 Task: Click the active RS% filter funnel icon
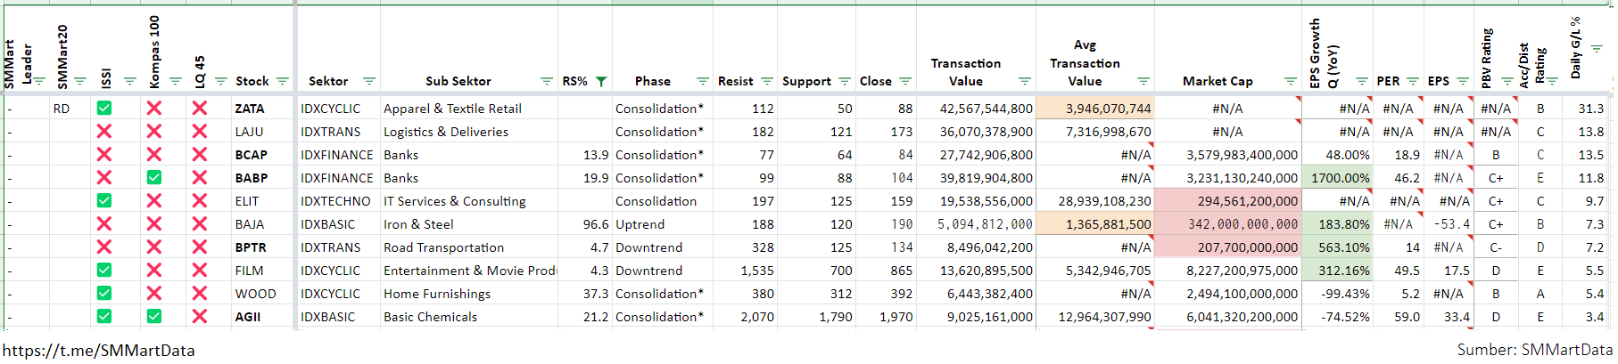[601, 81]
